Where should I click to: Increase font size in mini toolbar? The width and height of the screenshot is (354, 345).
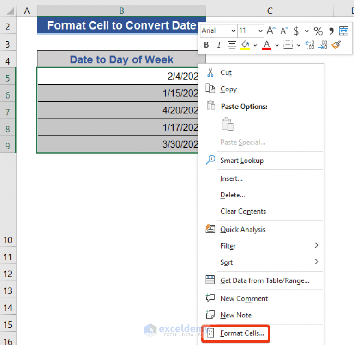tap(271, 31)
